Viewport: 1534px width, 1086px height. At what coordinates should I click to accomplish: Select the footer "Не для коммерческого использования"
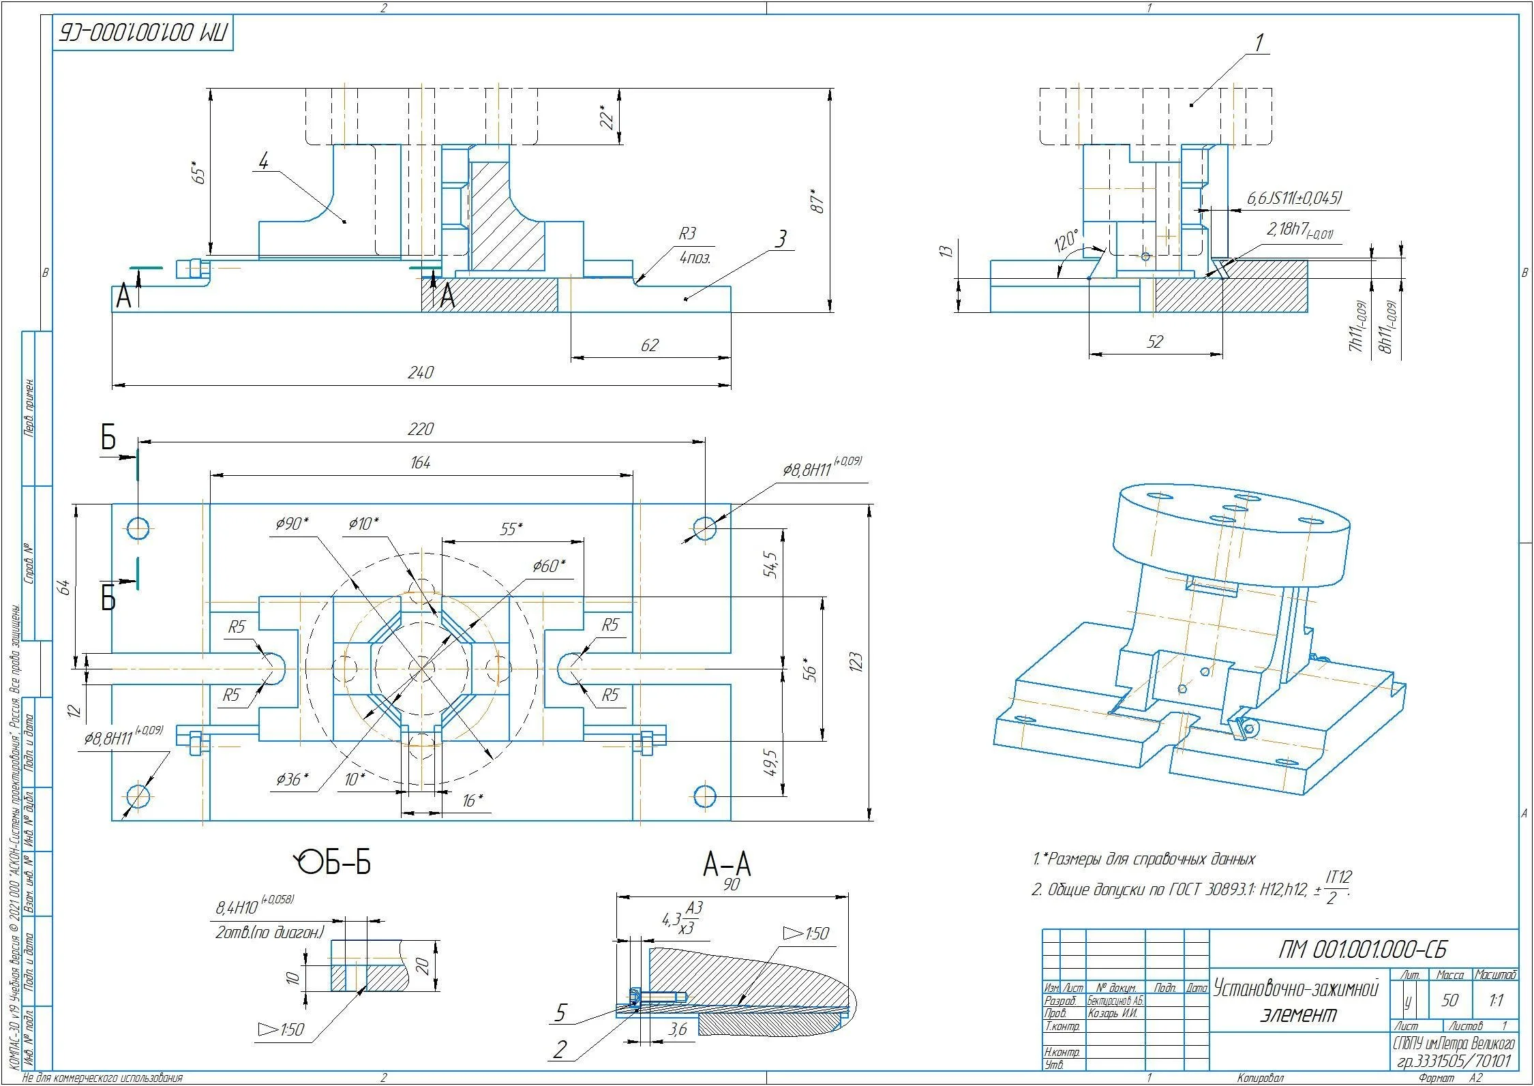tap(103, 1079)
